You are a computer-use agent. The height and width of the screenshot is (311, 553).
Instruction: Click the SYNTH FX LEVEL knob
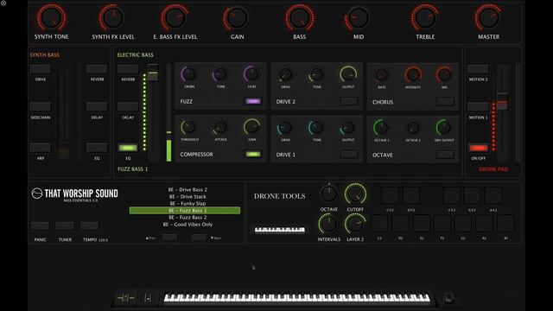pyautogui.click(x=113, y=17)
